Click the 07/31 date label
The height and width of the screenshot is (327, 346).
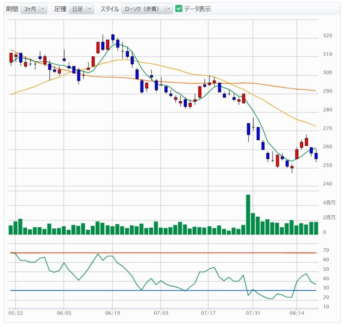253,313
